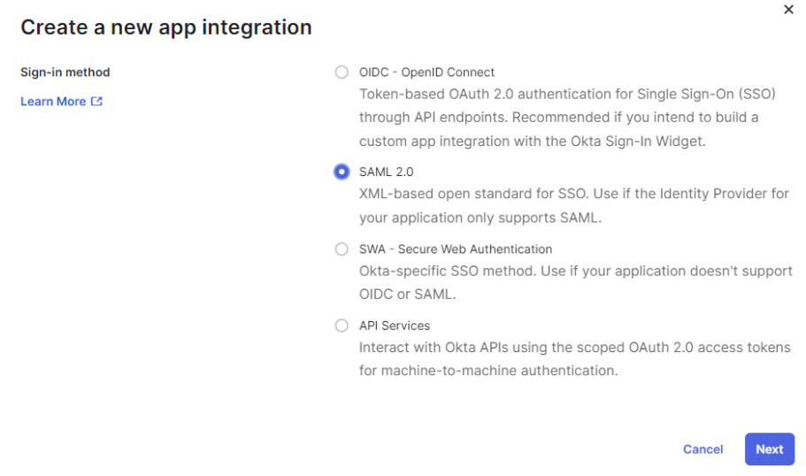Click the XML-based open standard description
Viewport: 806px width, 476px height.
point(573,194)
